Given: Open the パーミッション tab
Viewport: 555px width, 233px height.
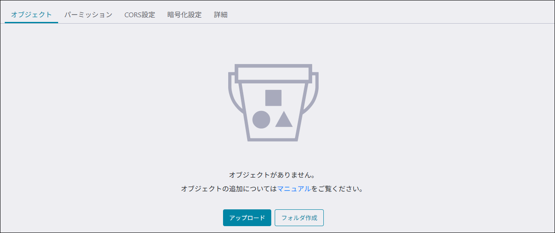Looking at the screenshot, I should [88, 15].
